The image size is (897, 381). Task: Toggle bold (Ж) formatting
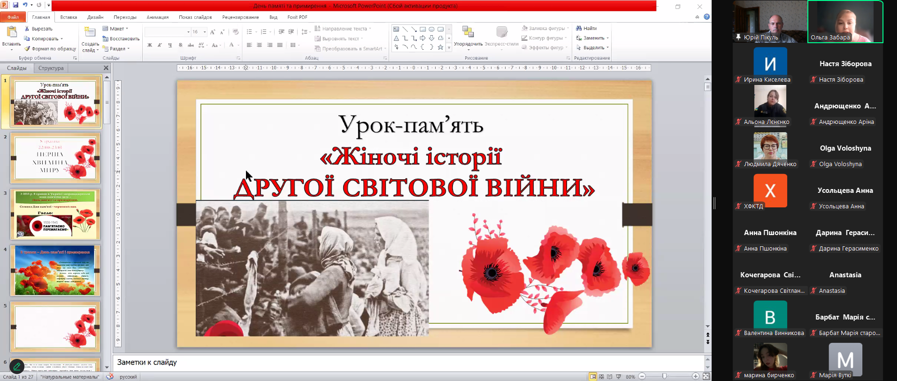coord(150,45)
